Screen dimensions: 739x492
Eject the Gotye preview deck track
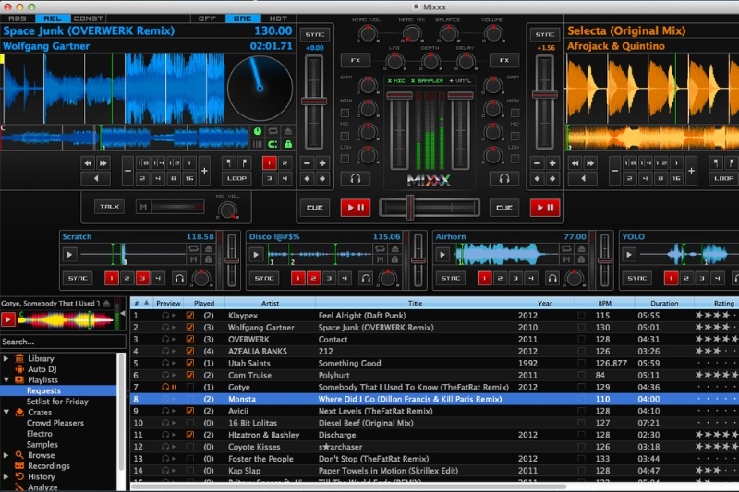[x=106, y=303]
